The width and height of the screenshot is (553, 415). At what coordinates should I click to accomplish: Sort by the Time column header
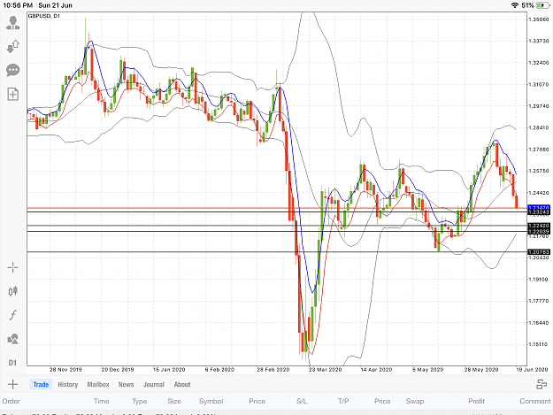point(101,401)
